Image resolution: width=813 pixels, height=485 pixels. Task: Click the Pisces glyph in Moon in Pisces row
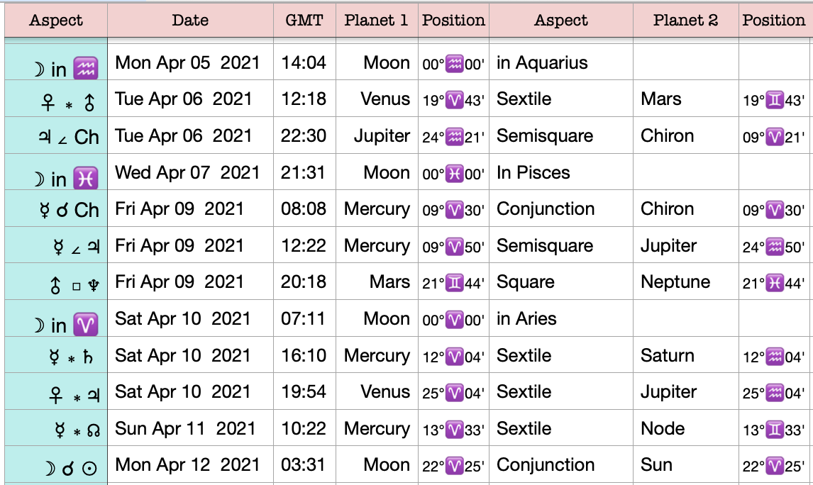pyautogui.click(x=86, y=179)
